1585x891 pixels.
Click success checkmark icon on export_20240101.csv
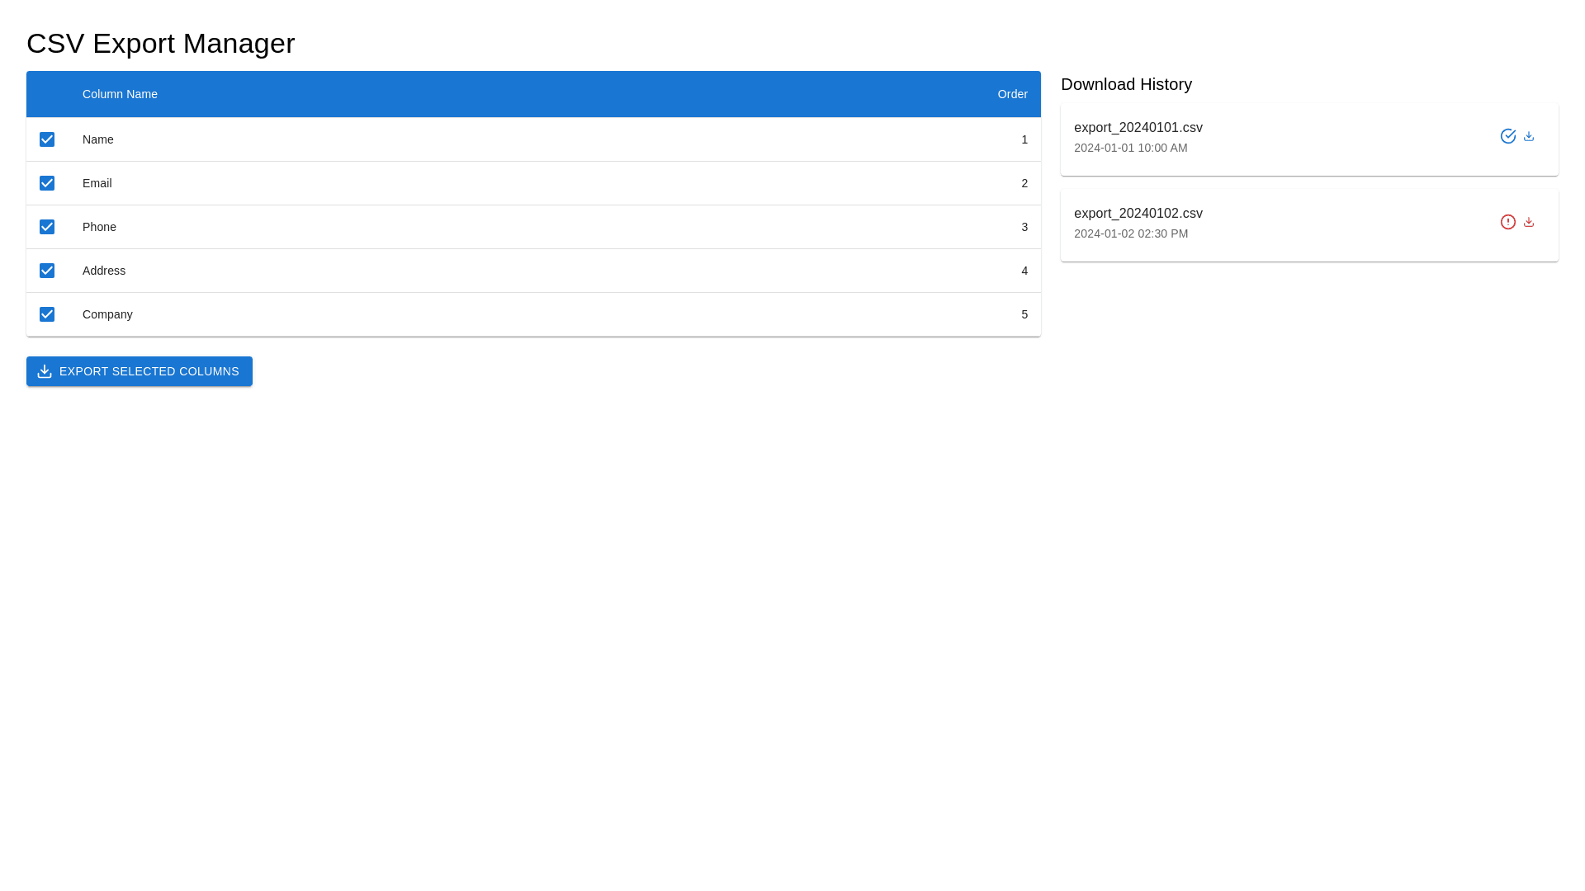pyautogui.click(x=1507, y=136)
